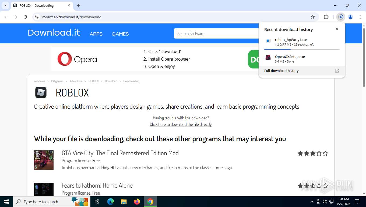Click the address bar URL
The width and height of the screenshot is (366, 207).
tap(72, 17)
